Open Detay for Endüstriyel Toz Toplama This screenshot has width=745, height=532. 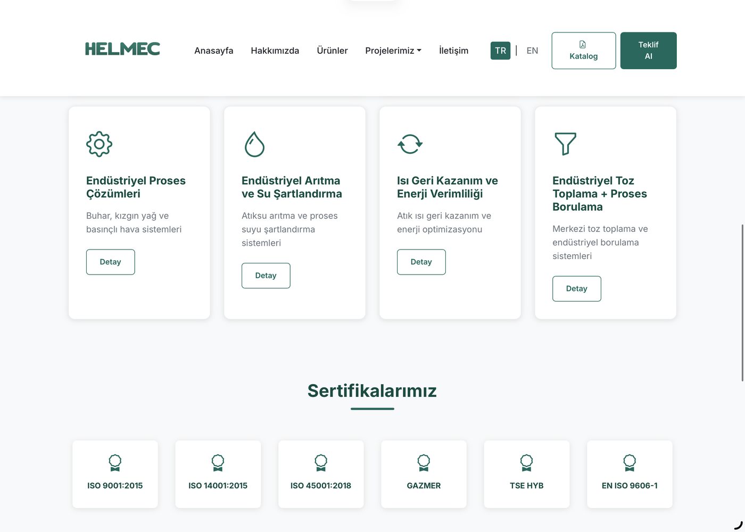(577, 288)
